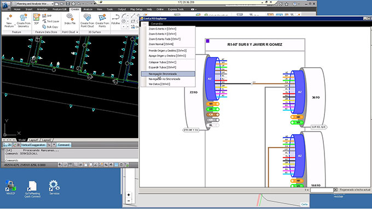Click the search field in Explorer status bar
372x209 pixels.
tap(322, 190)
